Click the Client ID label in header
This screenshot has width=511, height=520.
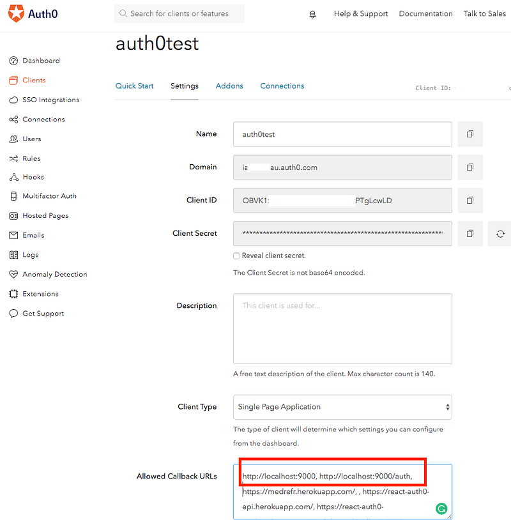[433, 88]
